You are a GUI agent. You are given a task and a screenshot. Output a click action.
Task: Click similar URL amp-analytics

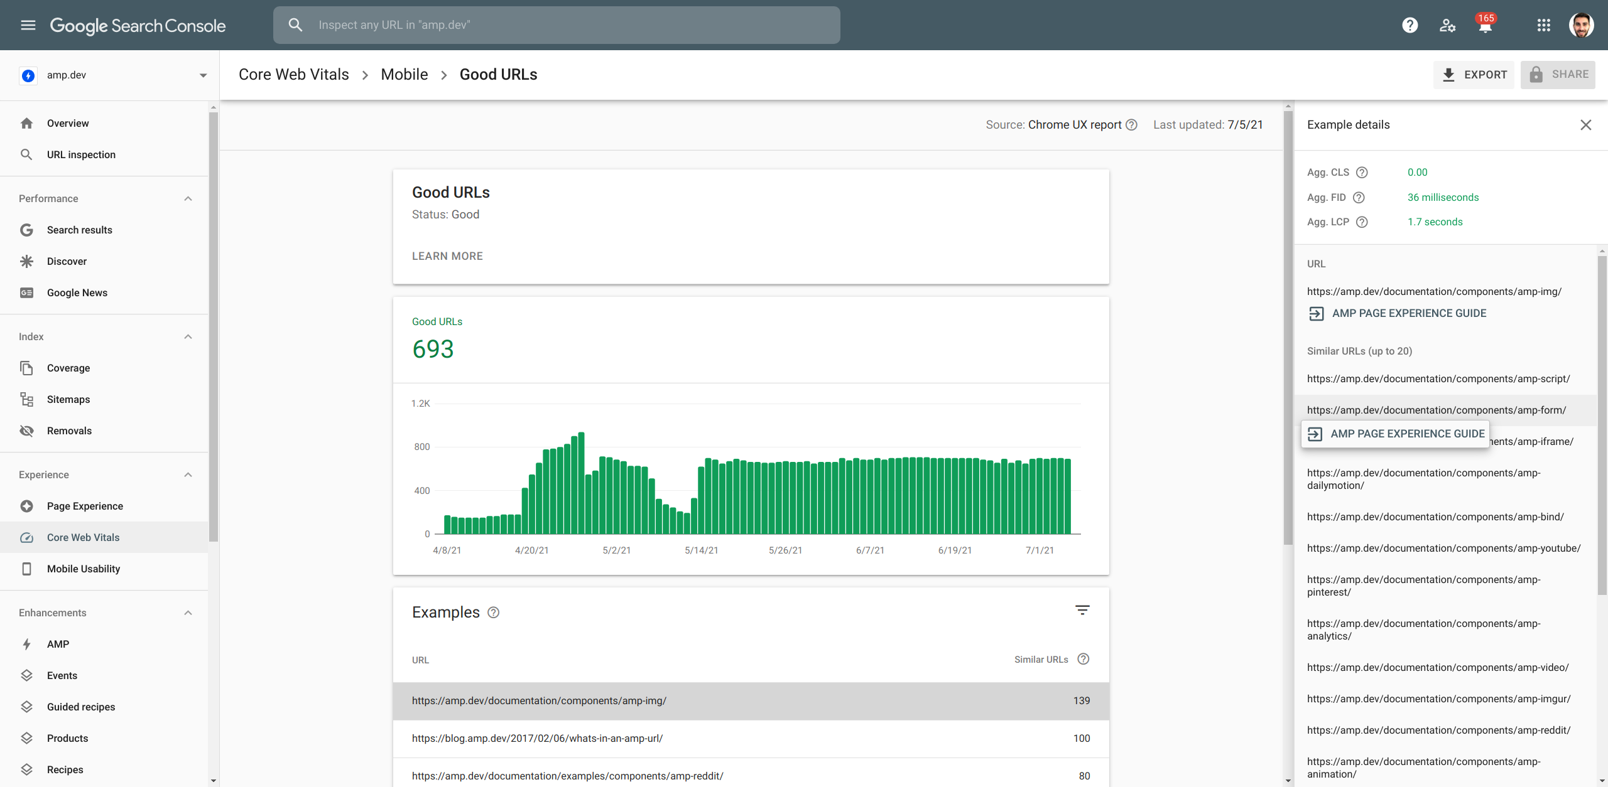coord(1423,630)
